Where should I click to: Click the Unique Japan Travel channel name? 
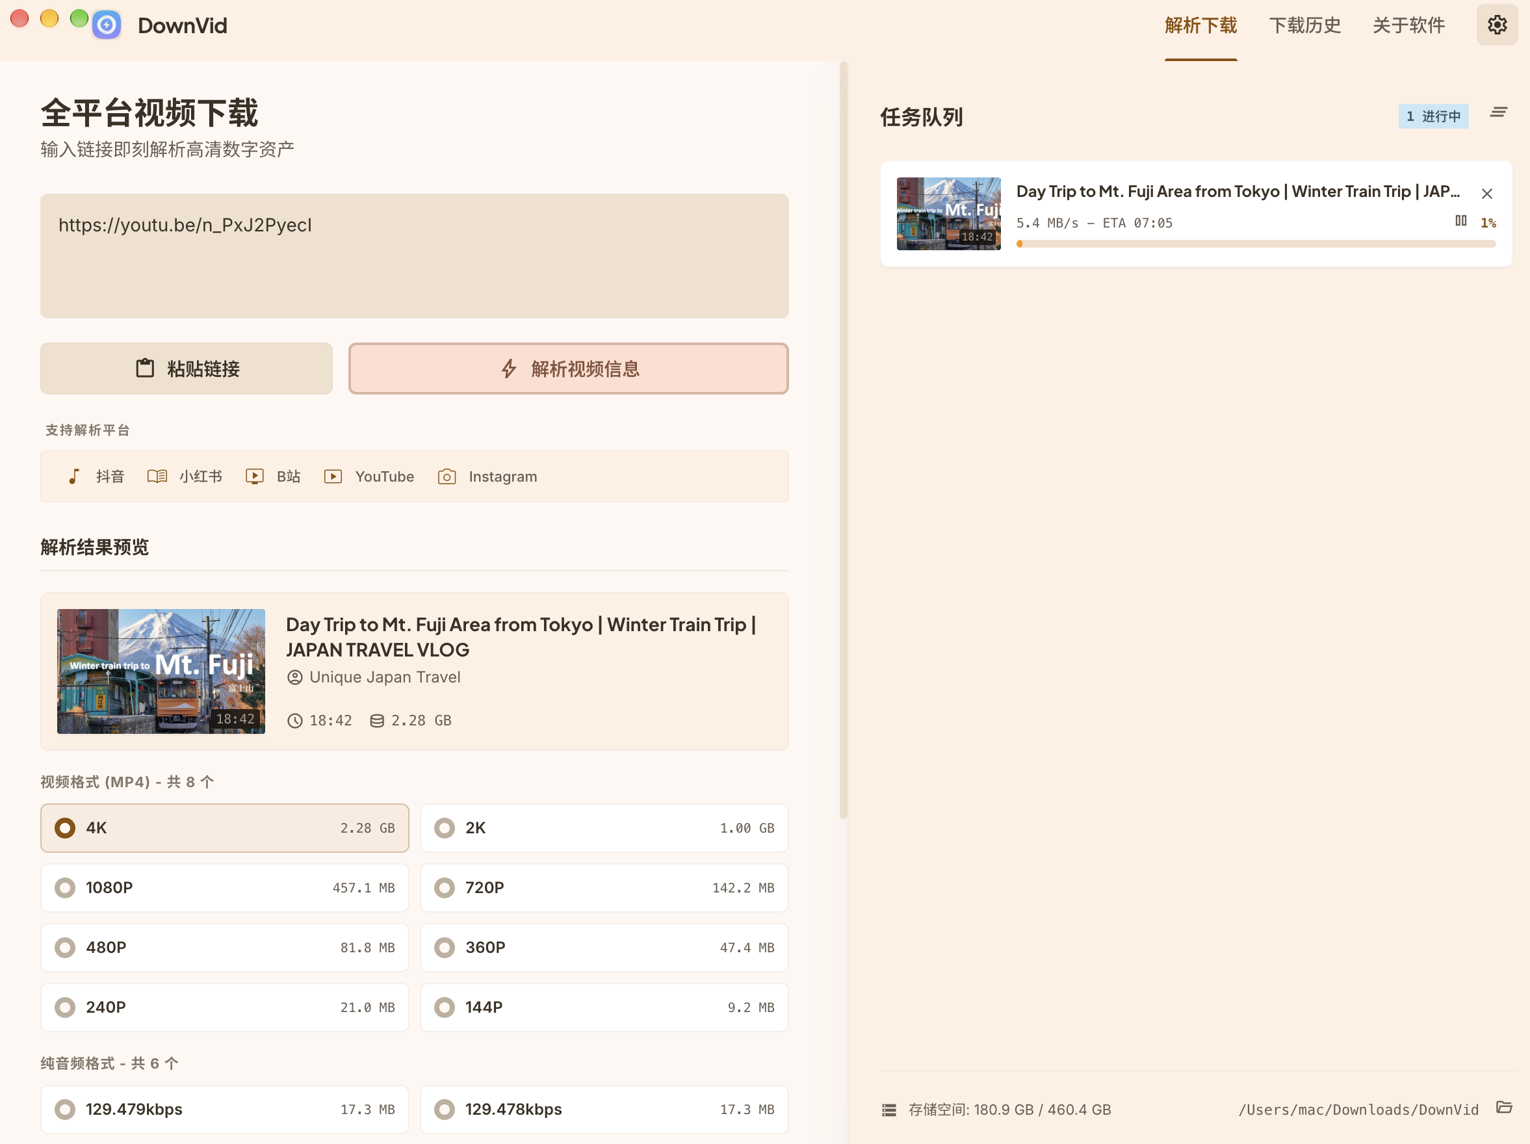[x=385, y=677]
